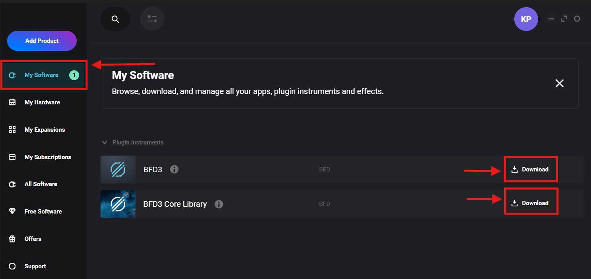Download BFD3 Core Library
591x279 pixels.
click(531, 203)
